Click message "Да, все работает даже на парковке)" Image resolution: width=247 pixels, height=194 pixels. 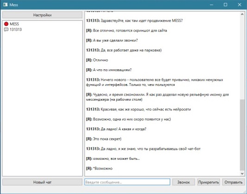click(x=124, y=50)
